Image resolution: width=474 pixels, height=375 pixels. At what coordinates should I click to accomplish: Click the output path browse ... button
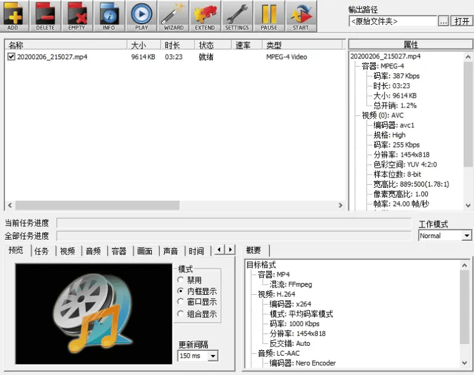point(443,21)
